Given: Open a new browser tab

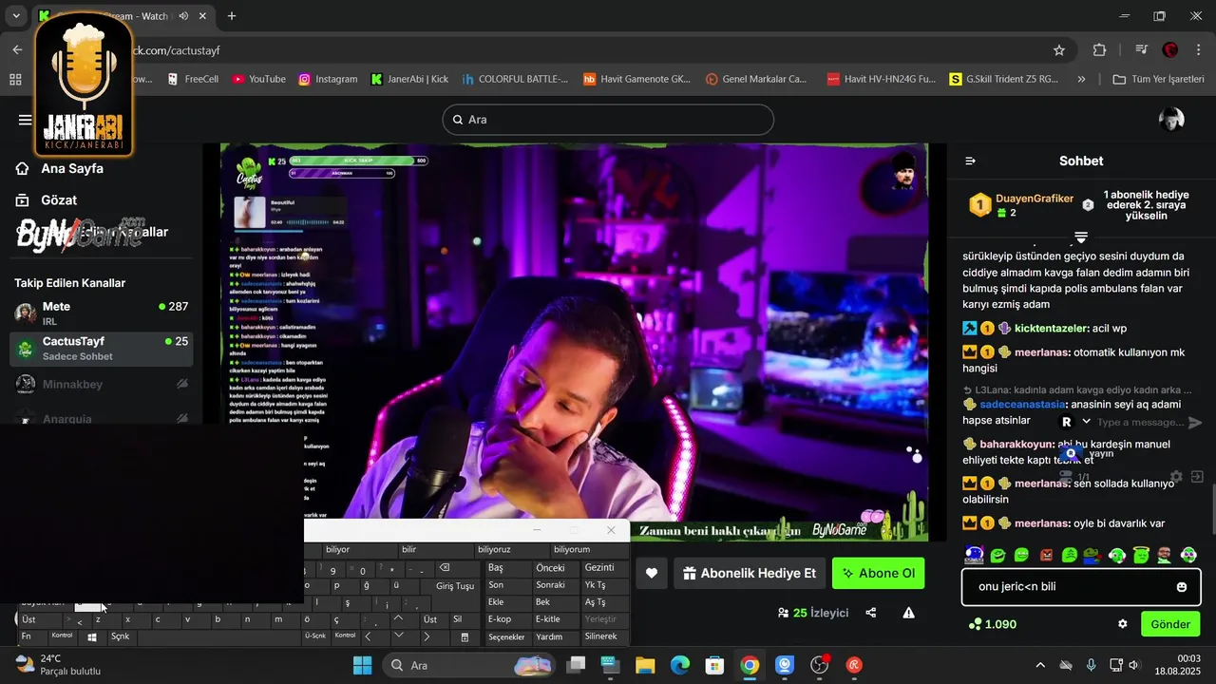Looking at the screenshot, I should [232, 16].
